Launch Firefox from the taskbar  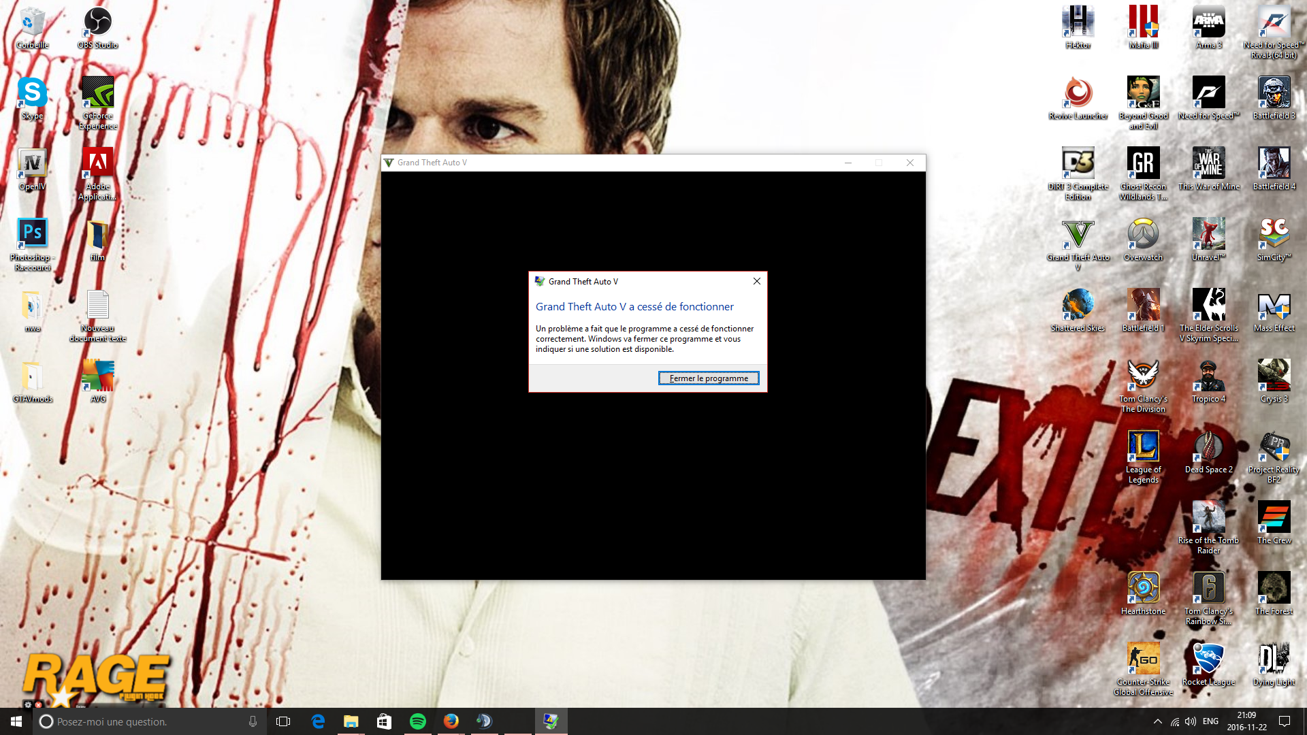[451, 721]
